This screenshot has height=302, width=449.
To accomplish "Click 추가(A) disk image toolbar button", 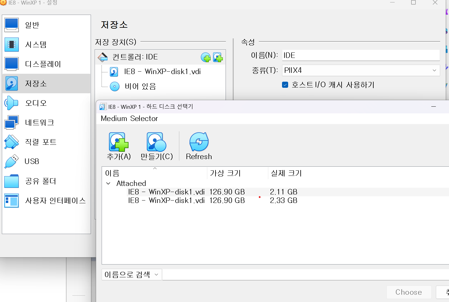I will tap(119, 146).
